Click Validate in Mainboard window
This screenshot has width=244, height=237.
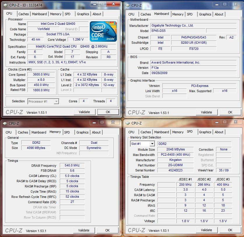pos(206,112)
